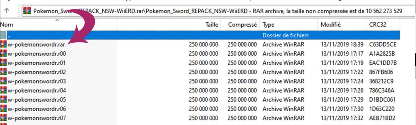
Task: Select file name w-pokemonswordr.r05
Action: pyautogui.click(x=37, y=100)
